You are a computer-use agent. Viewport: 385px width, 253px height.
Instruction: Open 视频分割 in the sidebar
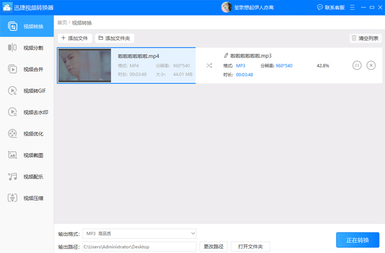[26, 48]
